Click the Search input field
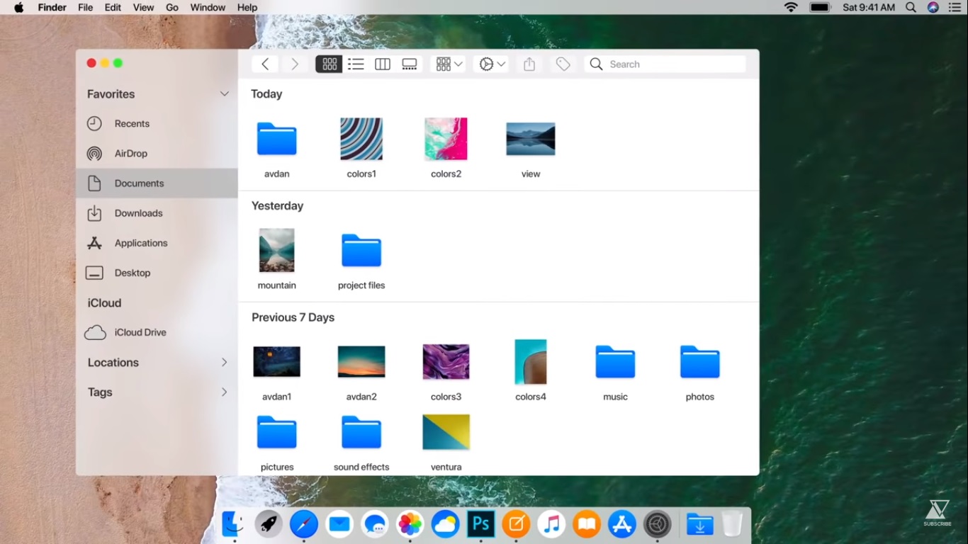Image resolution: width=968 pixels, height=544 pixels. (673, 64)
